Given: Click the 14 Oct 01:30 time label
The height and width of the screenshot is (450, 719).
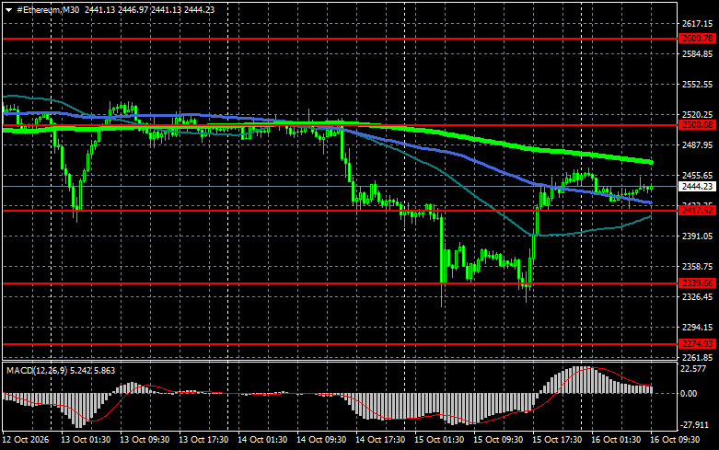Looking at the screenshot, I should [262, 440].
